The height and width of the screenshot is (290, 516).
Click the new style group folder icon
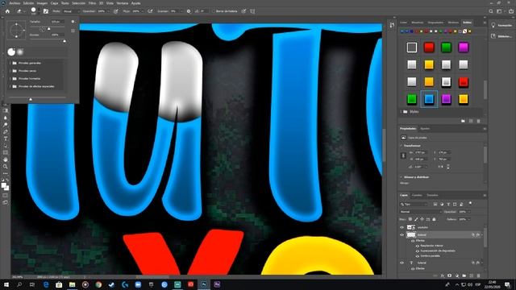pyautogui.click(x=463, y=121)
